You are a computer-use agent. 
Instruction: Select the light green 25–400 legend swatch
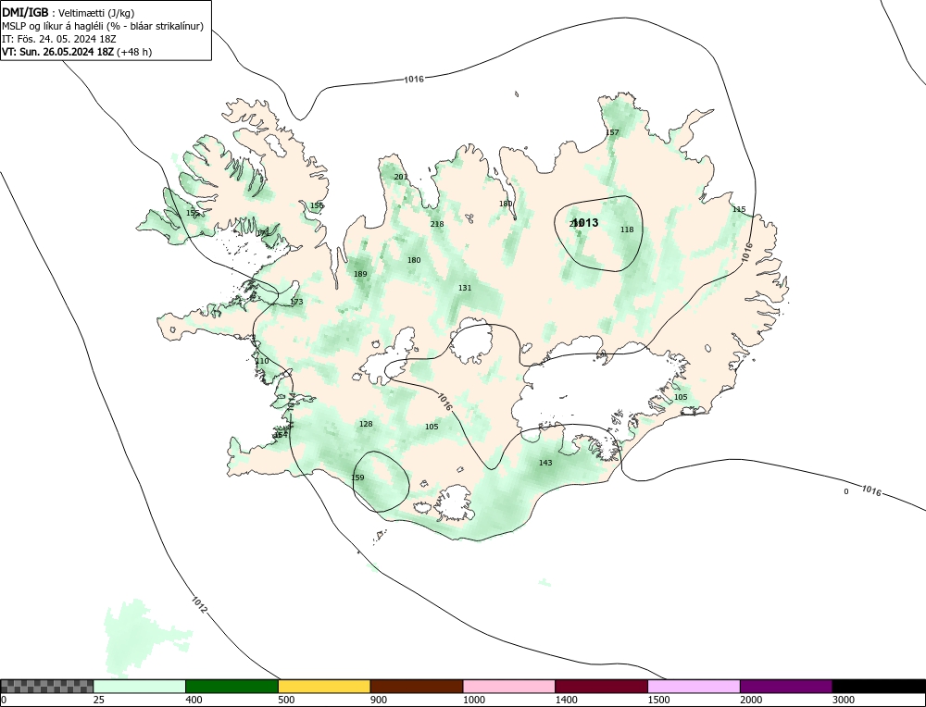140,686
